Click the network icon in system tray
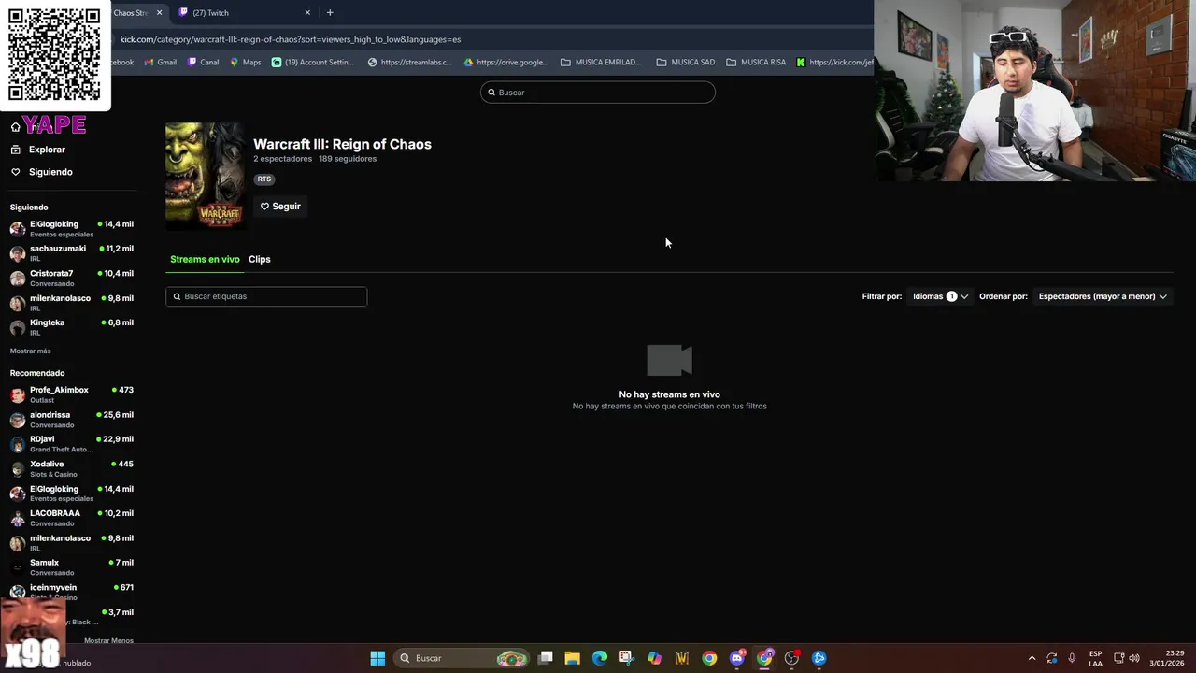 pyautogui.click(x=1119, y=658)
